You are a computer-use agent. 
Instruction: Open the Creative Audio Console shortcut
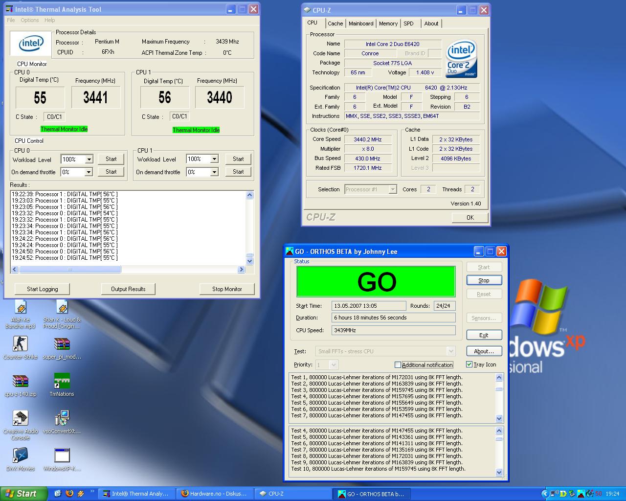(x=20, y=425)
